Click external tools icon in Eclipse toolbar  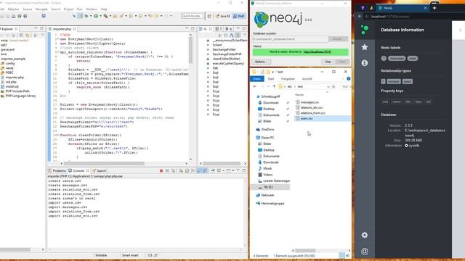(x=105, y=16)
